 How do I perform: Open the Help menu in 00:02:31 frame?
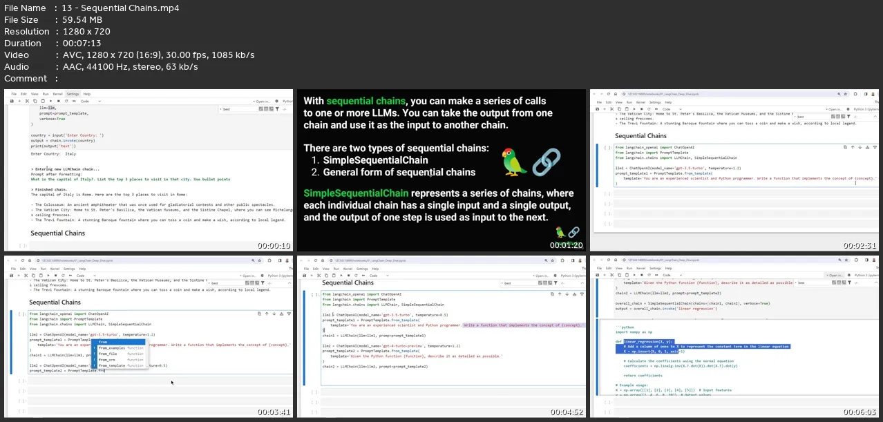click(x=668, y=102)
